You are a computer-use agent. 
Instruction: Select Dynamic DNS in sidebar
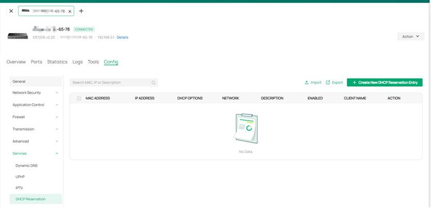click(x=26, y=166)
